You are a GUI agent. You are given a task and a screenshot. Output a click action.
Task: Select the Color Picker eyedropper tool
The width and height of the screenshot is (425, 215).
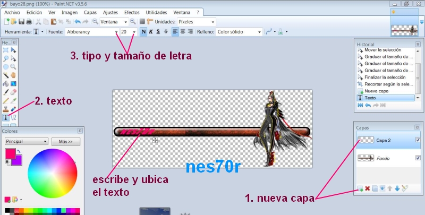[13, 101]
